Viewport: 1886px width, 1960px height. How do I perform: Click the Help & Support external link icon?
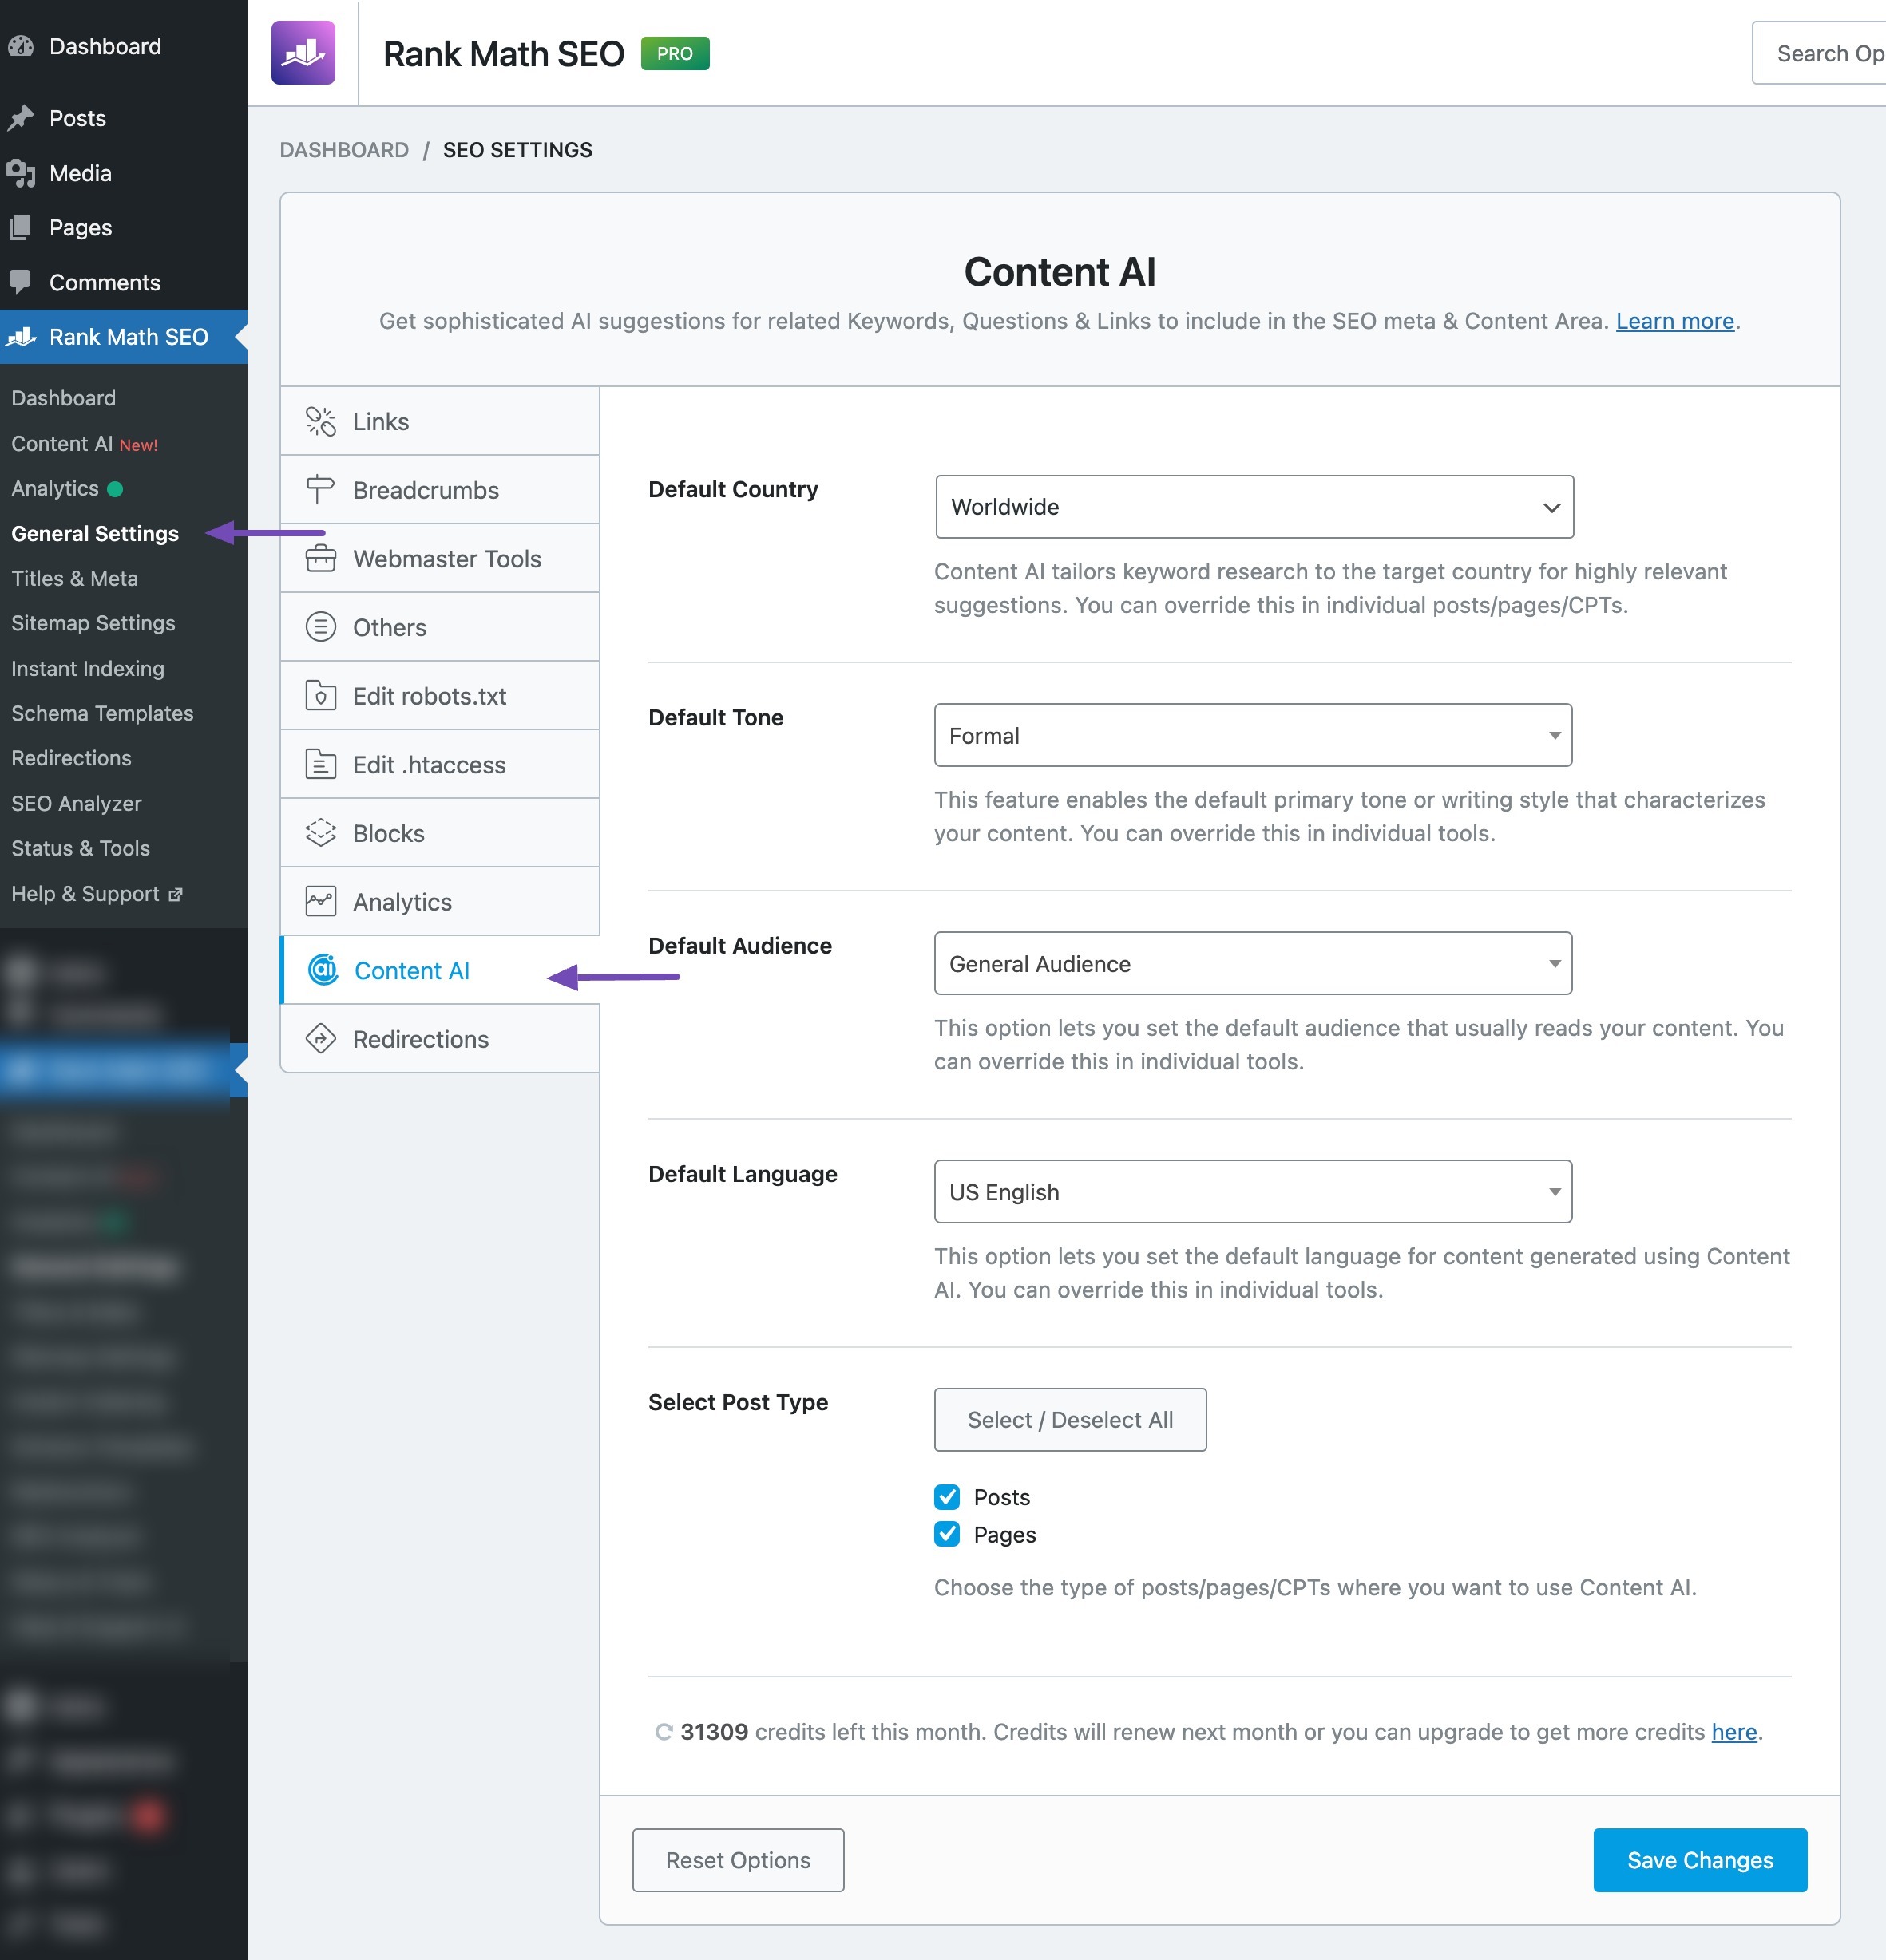(x=176, y=894)
